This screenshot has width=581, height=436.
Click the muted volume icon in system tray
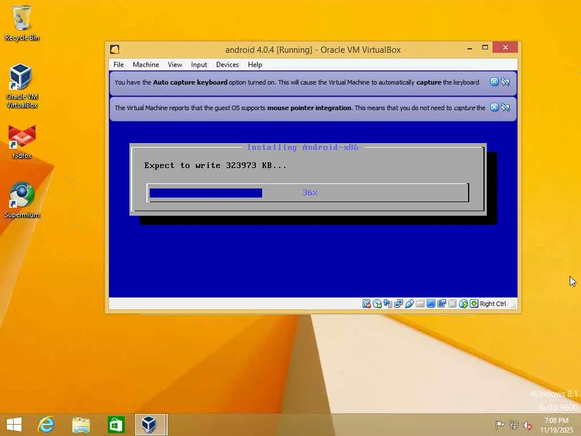click(527, 425)
